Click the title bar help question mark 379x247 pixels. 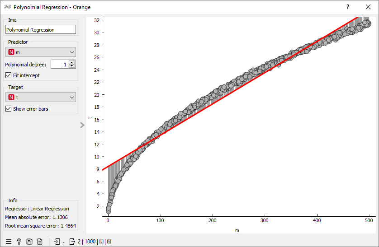pos(347,7)
